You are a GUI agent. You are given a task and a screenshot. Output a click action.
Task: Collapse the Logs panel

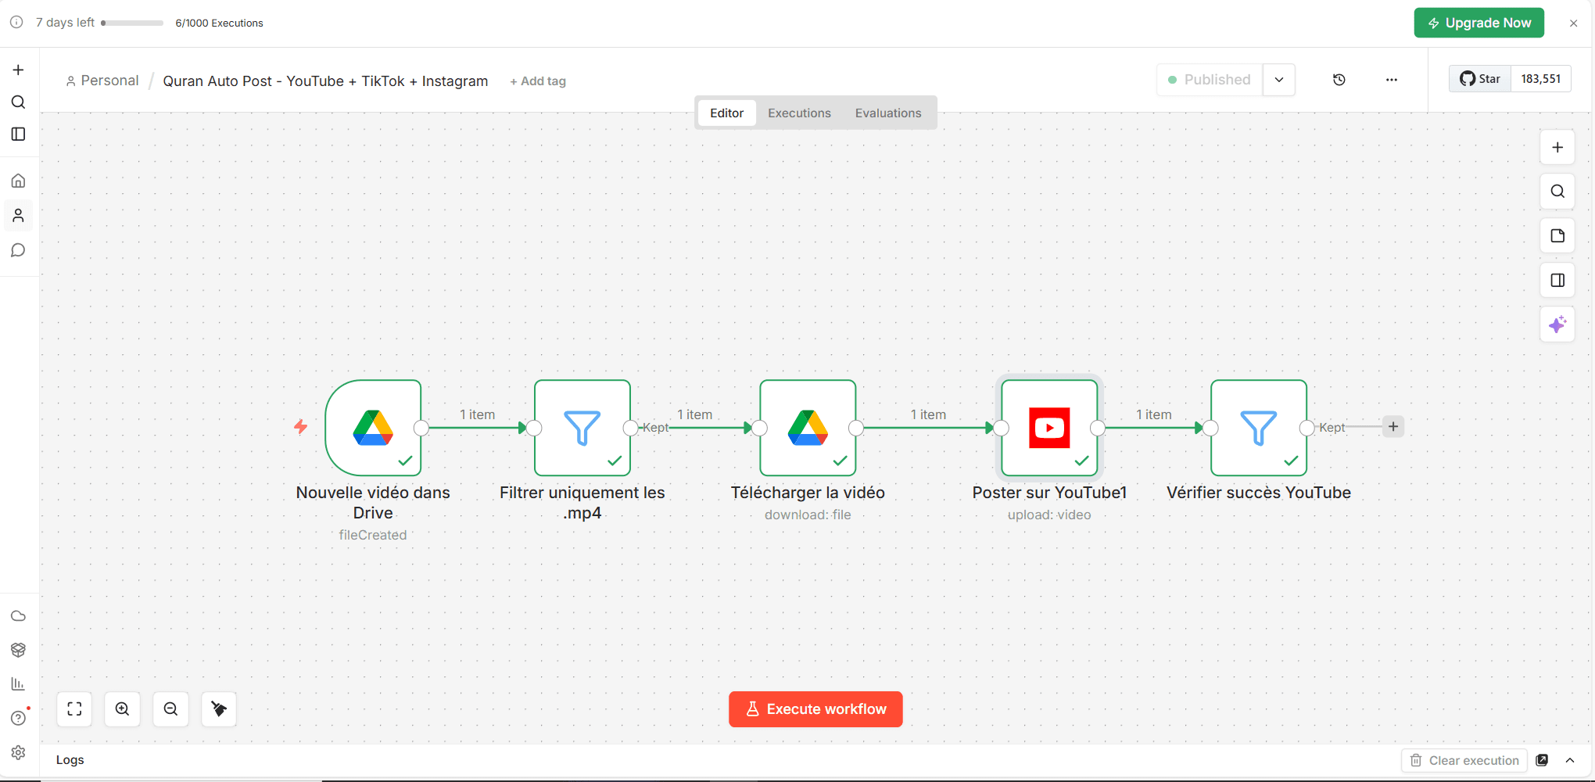tap(1572, 760)
